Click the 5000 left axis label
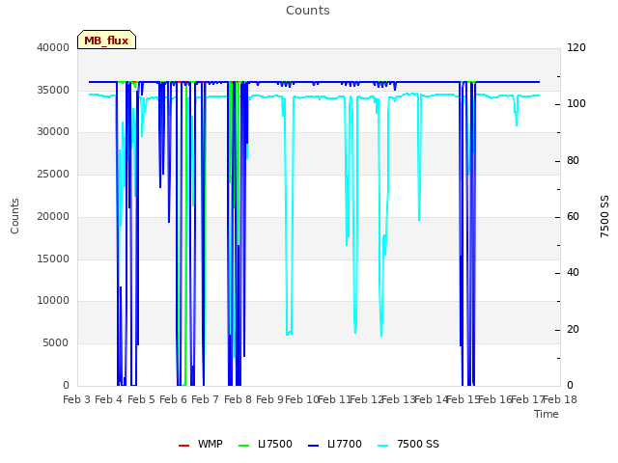618x463 pixels. pos(56,343)
